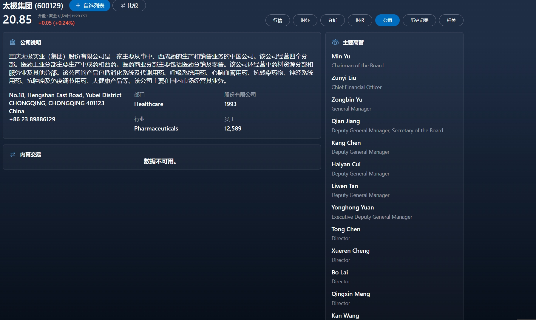Image resolution: width=536 pixels, height=320 pixels.
Task: Click director name Tong Chen
Action: point(346,229)
